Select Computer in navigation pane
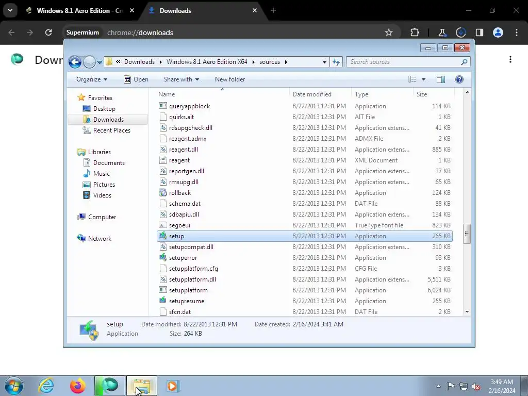Image resolution: width=528 pixels, height=396 pixels. pos(102,217)
